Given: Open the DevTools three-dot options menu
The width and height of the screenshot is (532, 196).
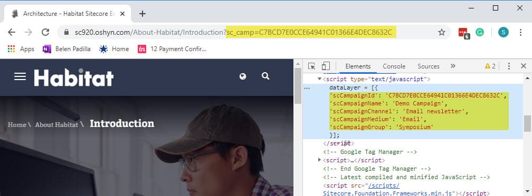Looking at the screenshot, I should click(x=509, y=66).
